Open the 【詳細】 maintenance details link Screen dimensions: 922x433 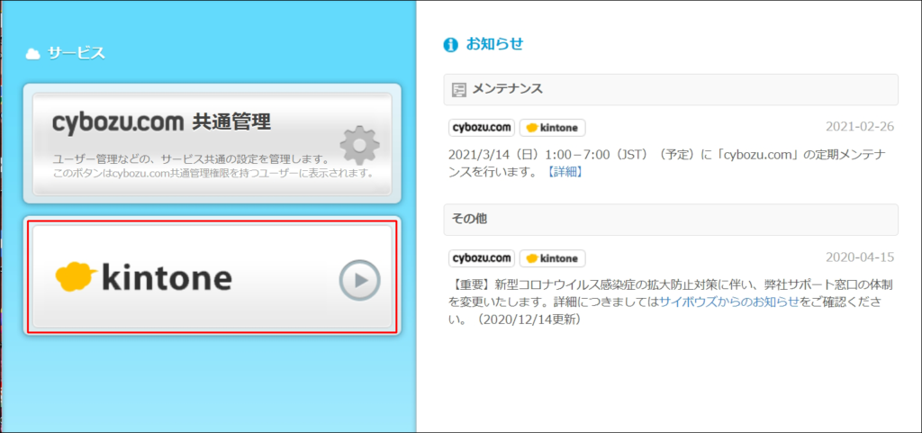pyautogui.click(x=565, y=171)
